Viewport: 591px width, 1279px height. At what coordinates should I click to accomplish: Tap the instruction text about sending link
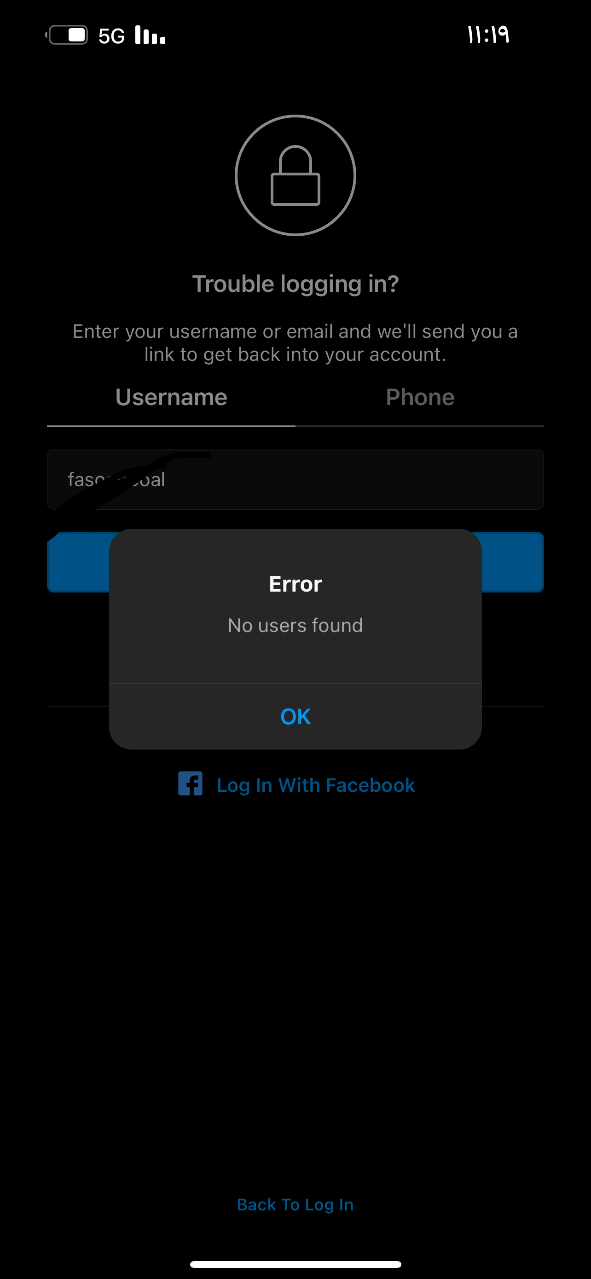click(295, 343)
